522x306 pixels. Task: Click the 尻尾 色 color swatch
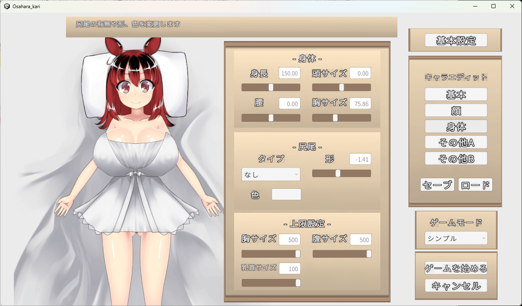point(286,195)
